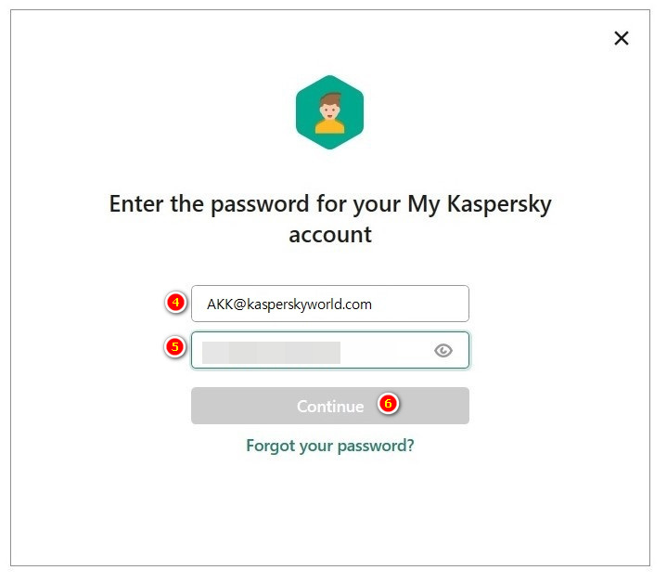Image resolution: width=667 pixels, height=583 pixels.
Task: Click the user avatar hexagon icon
Action: click(x=329, y=112)
